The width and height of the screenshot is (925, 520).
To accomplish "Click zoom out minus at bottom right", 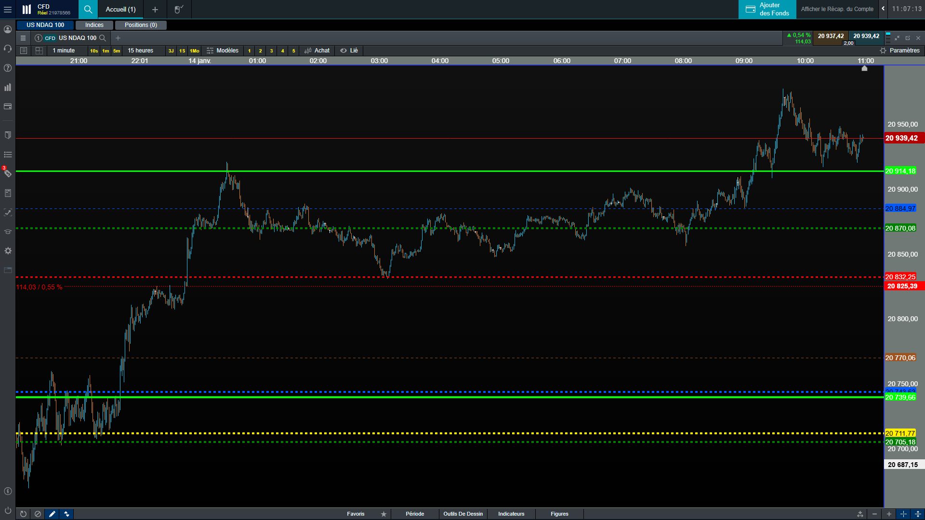I will click(874, 514).
